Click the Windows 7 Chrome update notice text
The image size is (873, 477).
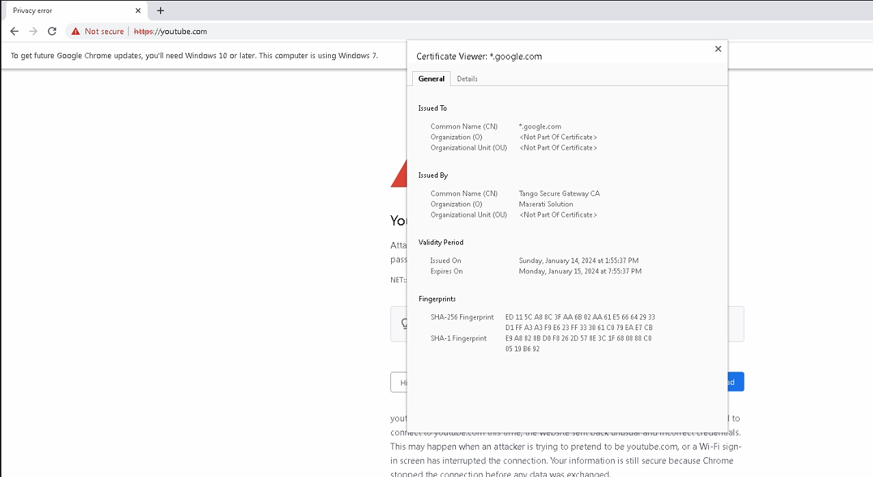pos(194,55)
